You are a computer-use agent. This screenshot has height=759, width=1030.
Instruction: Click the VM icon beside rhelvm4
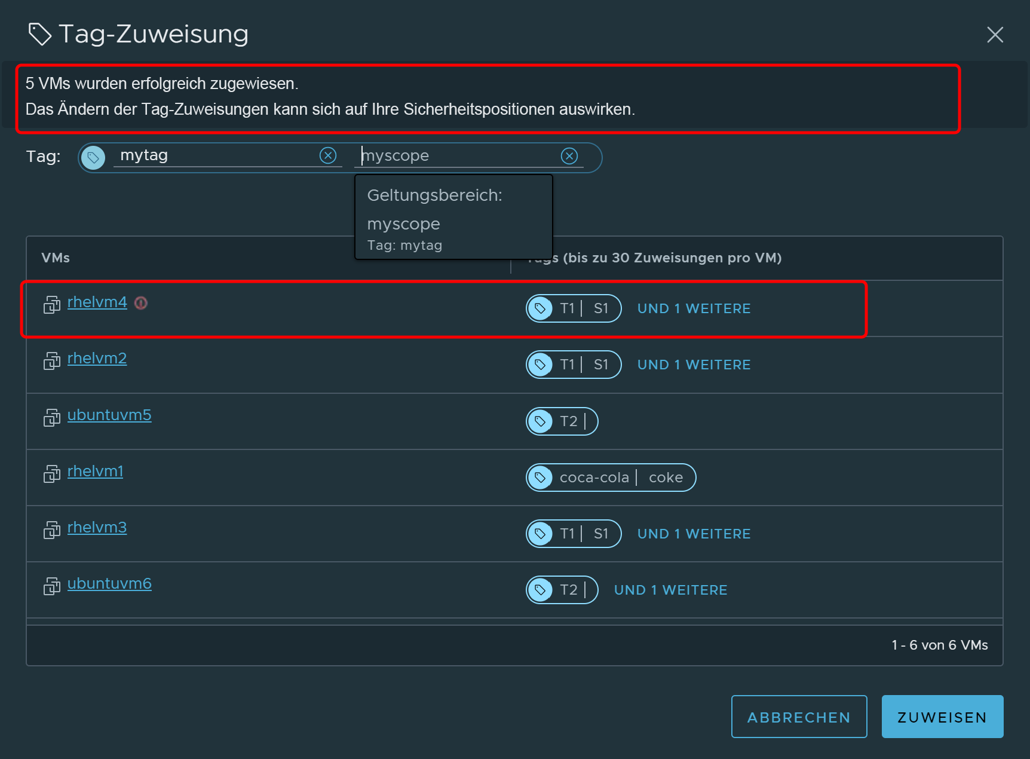tap(52, 305)
